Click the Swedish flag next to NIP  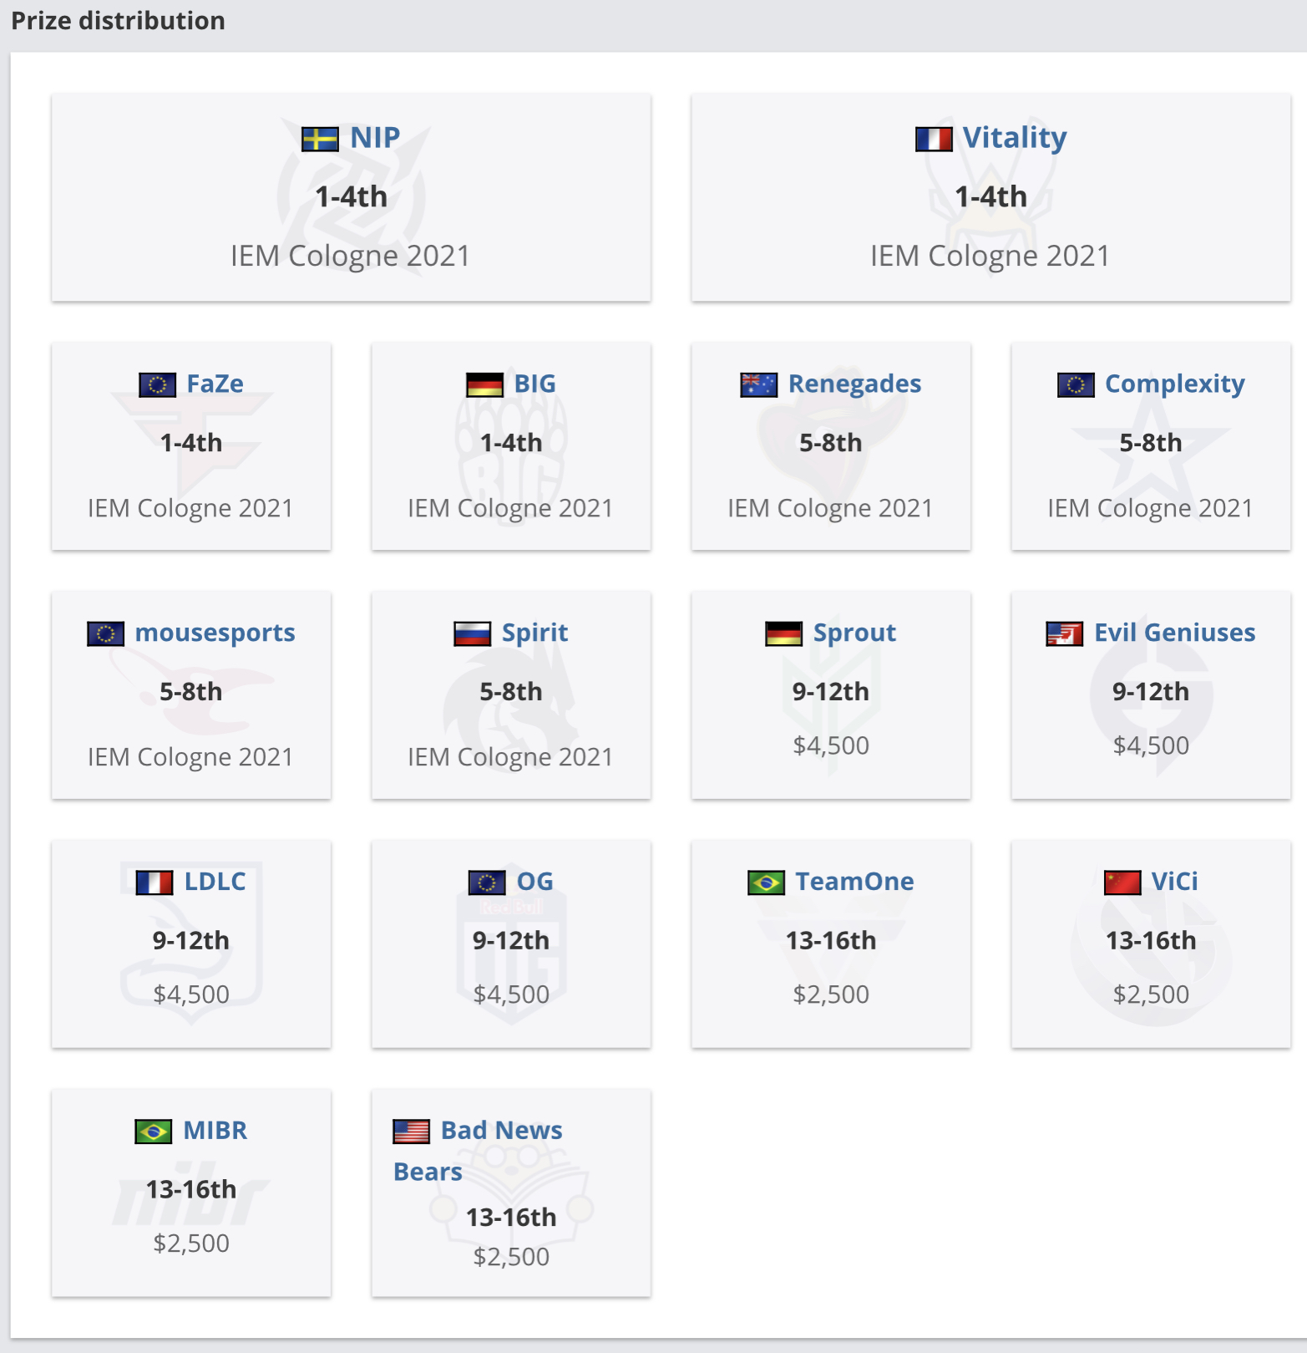[320, 139]
